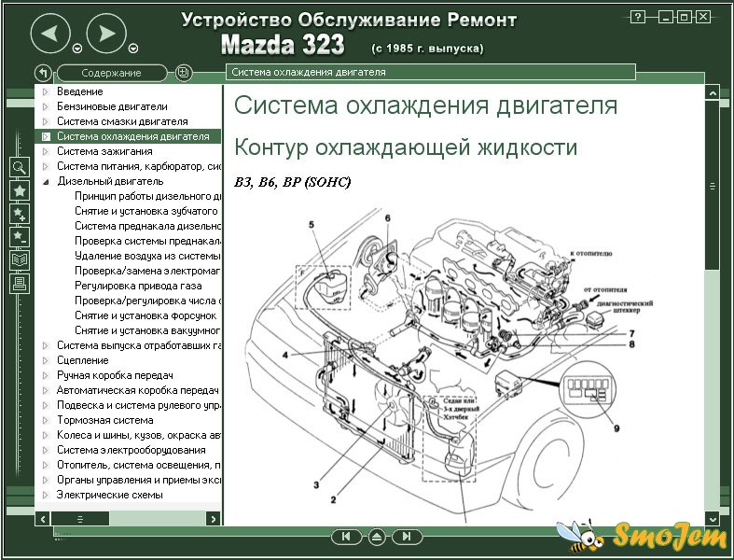
Task: Open Система выпуска отработавших газов section
Action: pyautogui.click(x=139, y=346)
